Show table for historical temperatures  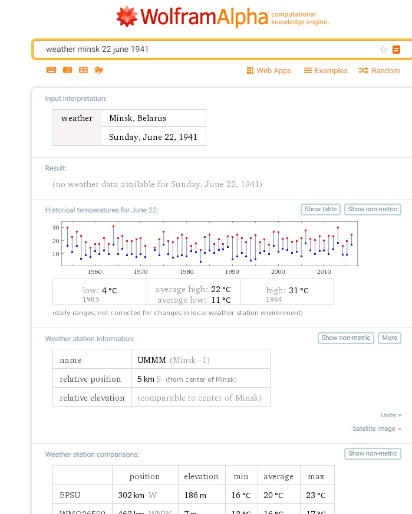(x=321, y=209)
